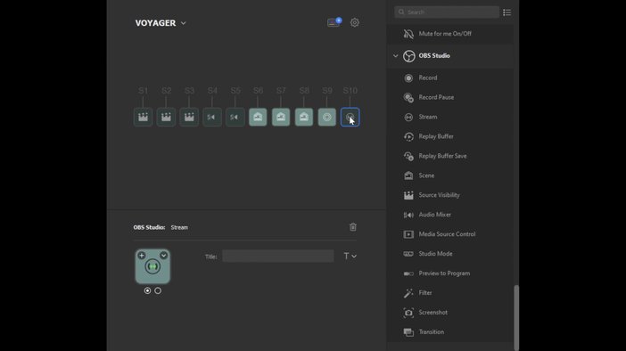626x351 pixels.
Task: Click the Screenshot action icon
Action: click(408, 313)
